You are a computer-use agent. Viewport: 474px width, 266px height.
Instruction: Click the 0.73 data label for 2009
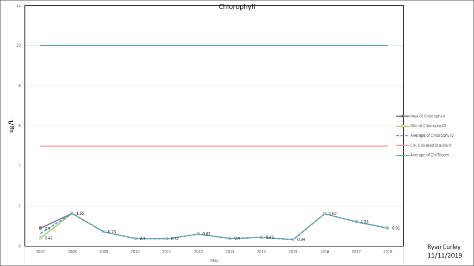pos(112,231)
